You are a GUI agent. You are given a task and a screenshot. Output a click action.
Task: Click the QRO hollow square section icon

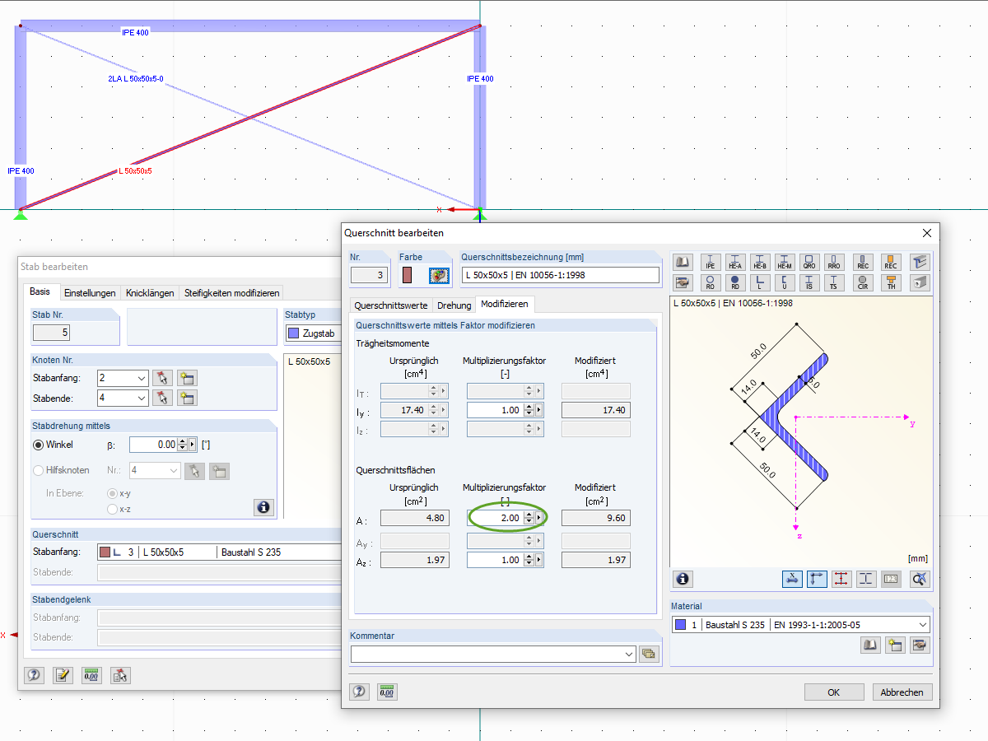point(810,263)
